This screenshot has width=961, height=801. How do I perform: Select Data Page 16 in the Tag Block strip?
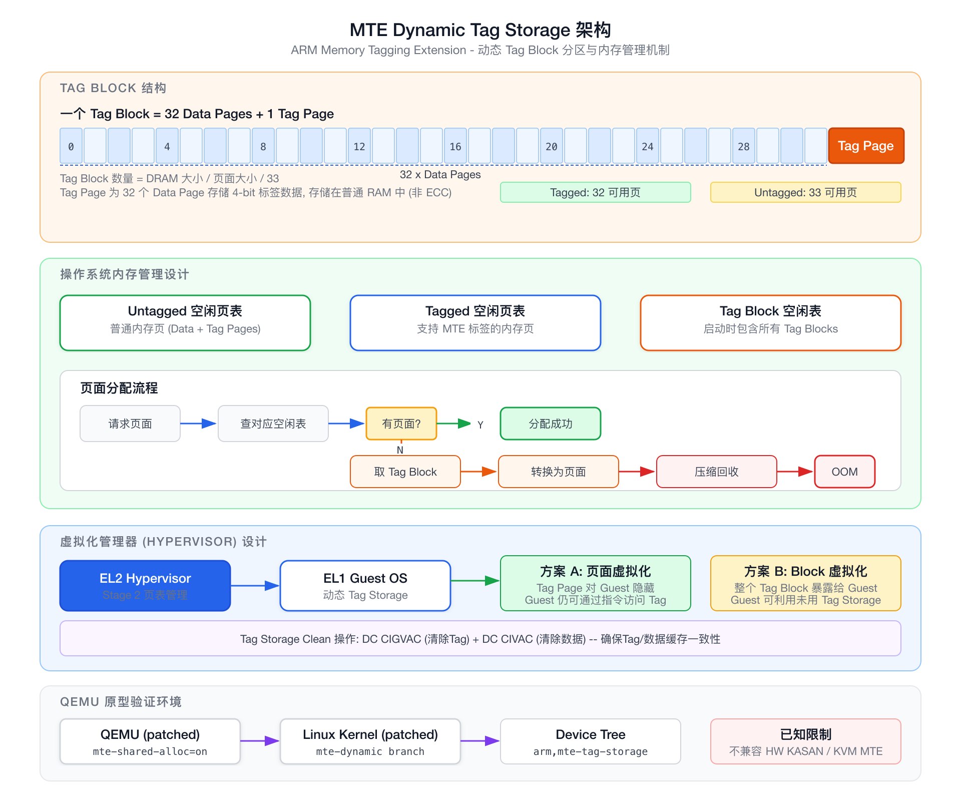(454, 146)
